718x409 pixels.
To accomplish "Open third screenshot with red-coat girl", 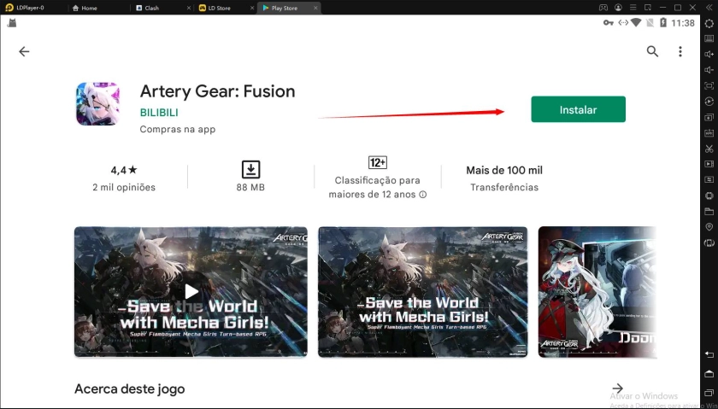I will [x=597, y=291].
